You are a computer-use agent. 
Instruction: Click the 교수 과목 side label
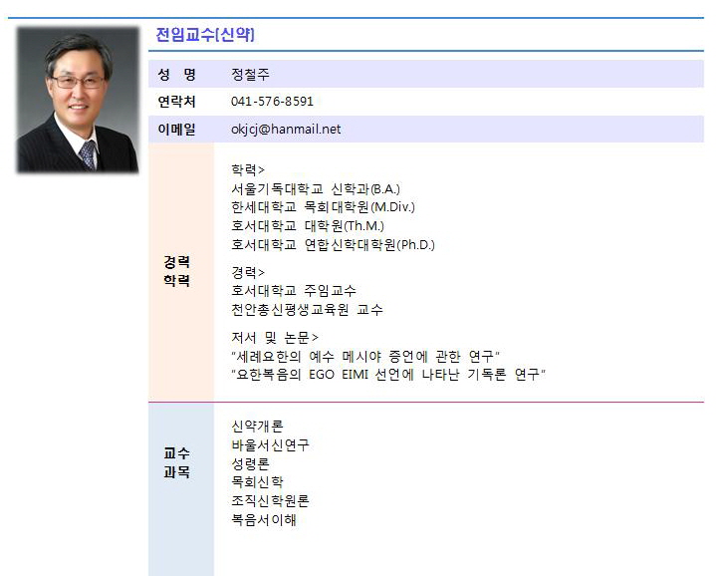176,462
